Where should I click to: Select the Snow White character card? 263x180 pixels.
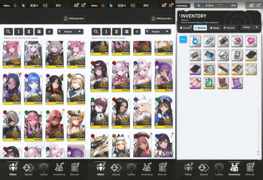click(33, 54)
